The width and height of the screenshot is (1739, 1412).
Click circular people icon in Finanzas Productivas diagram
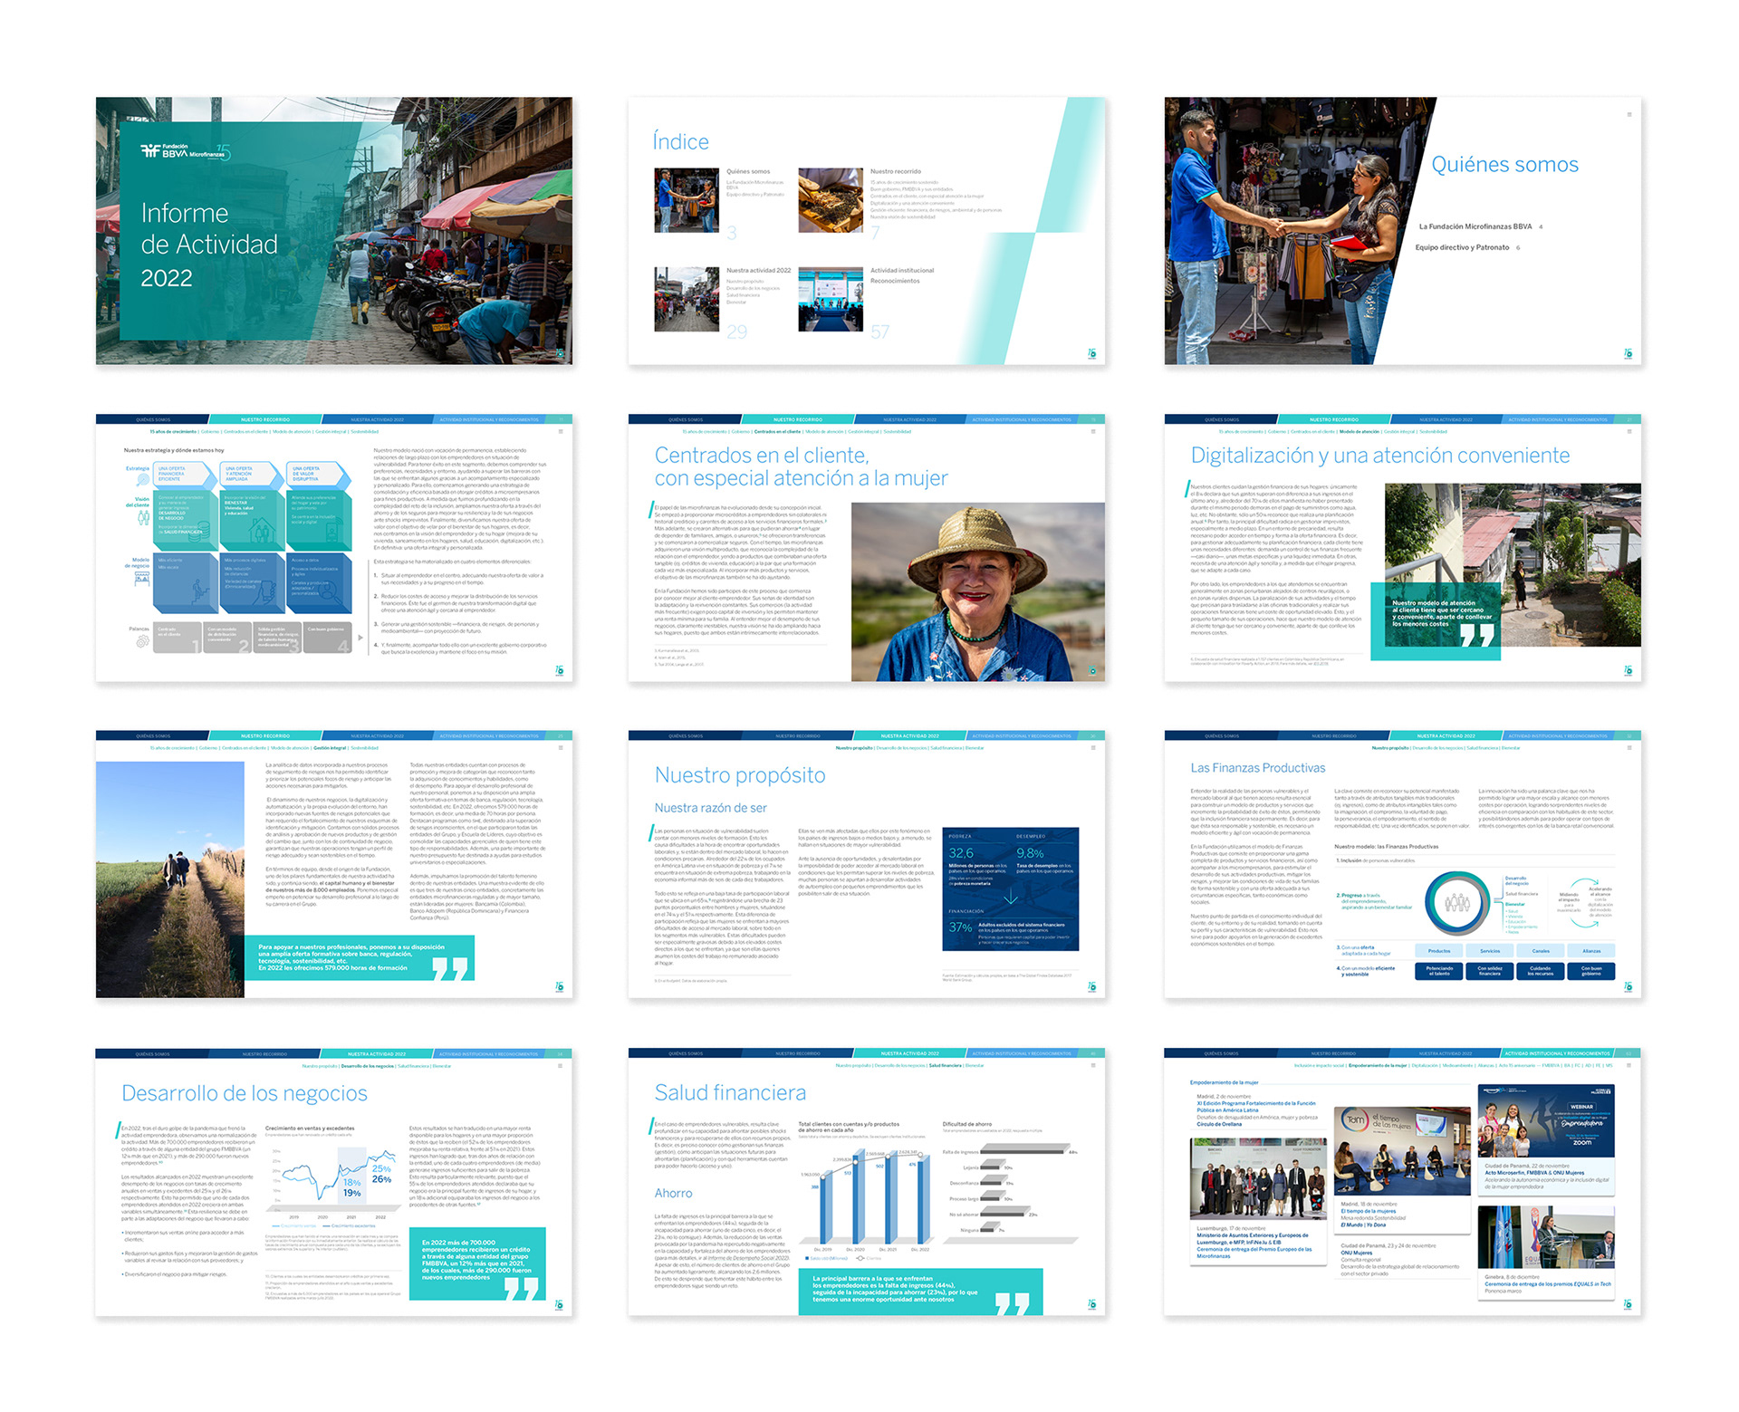point(1456,902)
